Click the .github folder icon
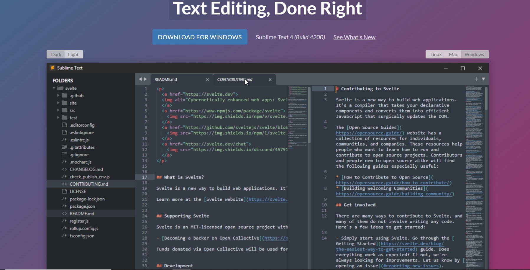The width and height of the screenshot is (530, 270). 65,96
